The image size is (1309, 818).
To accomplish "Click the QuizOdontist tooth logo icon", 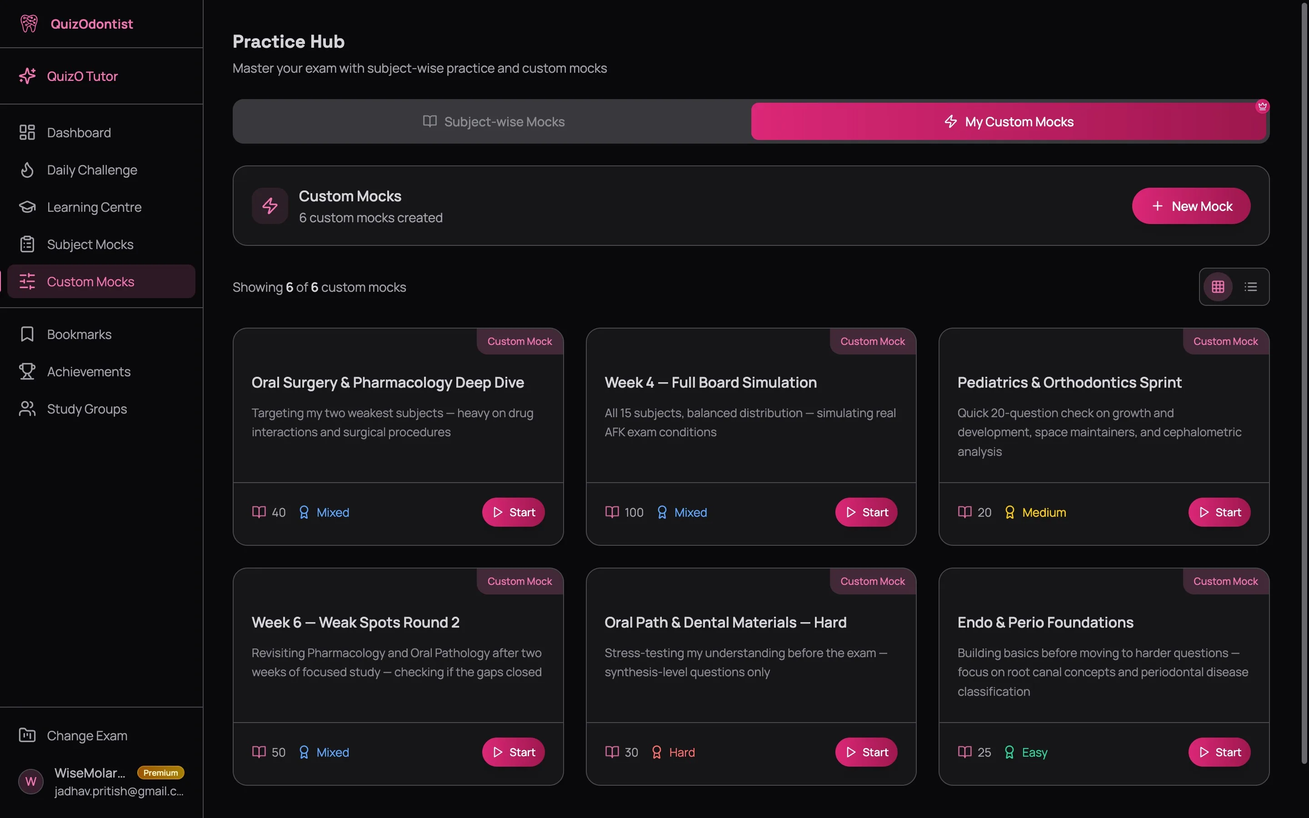I will coord(29,24).
